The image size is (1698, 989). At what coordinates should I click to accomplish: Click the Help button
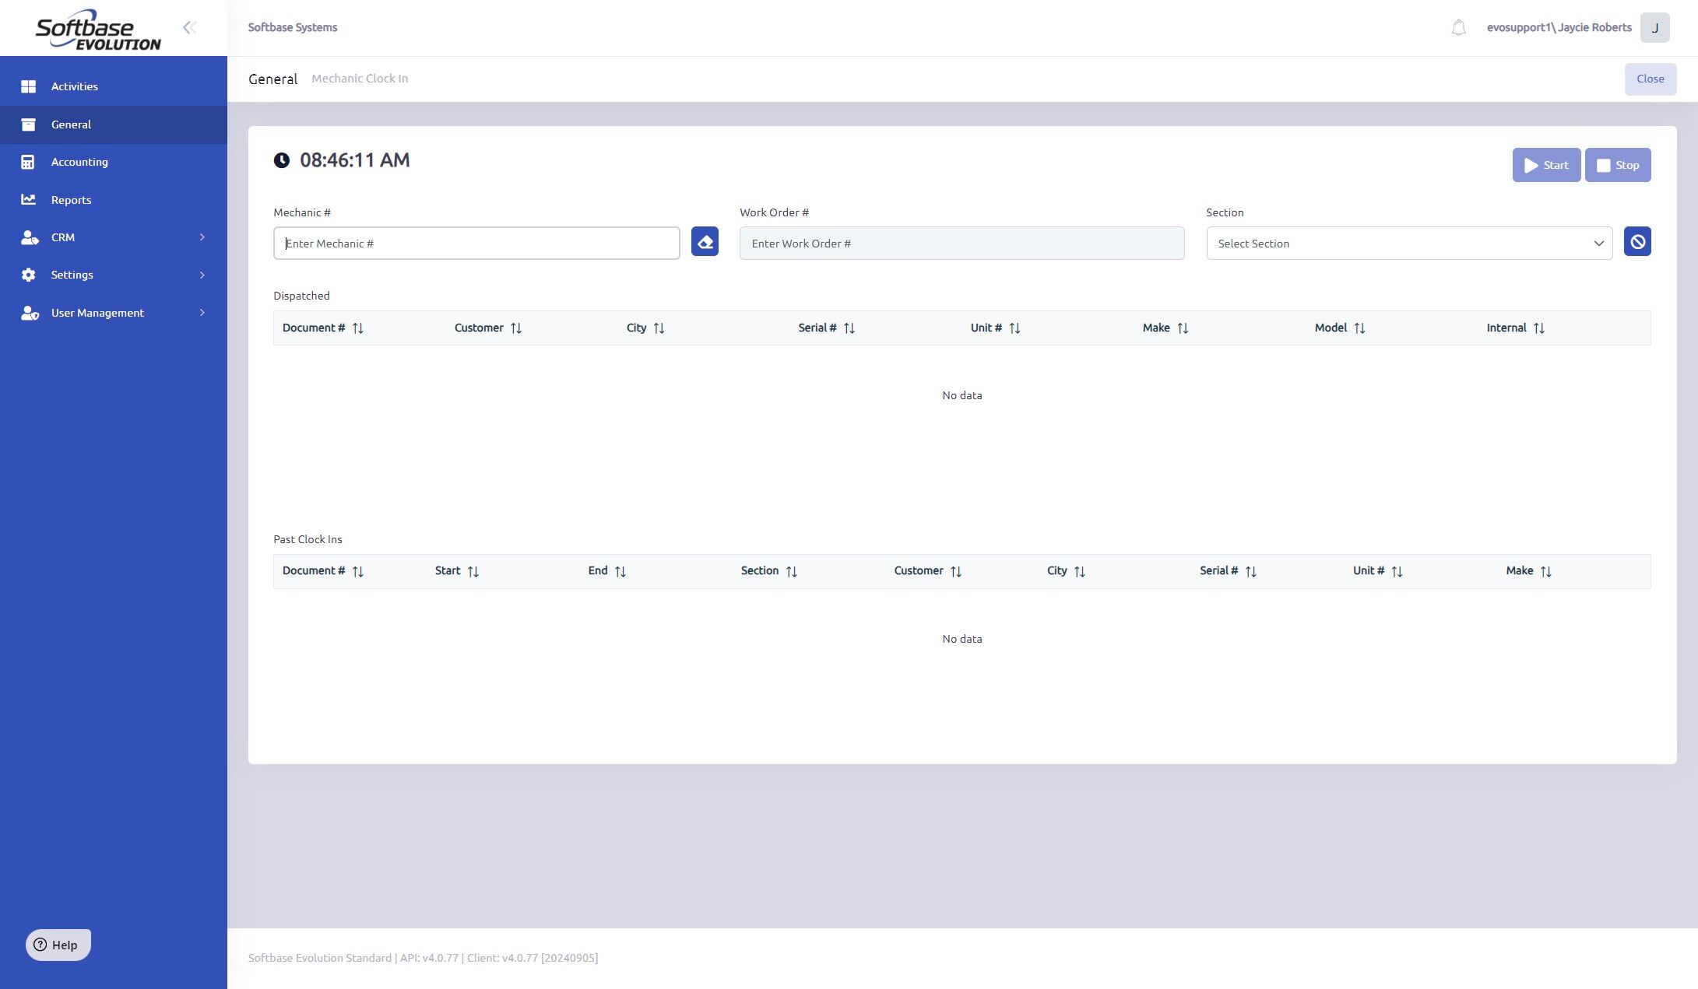click(58, 945)
